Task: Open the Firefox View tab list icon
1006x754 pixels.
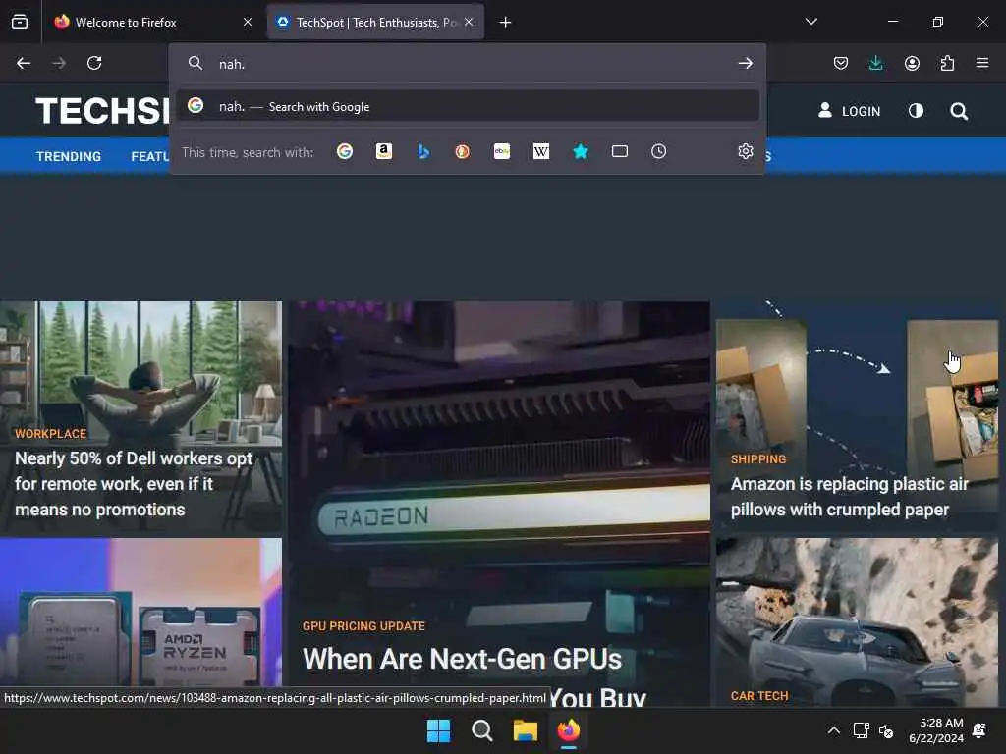Action: click(x=20, y=22)
